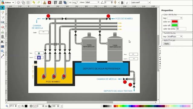
Task: Toggle italic text formatting
Action: tap(127, 3)
